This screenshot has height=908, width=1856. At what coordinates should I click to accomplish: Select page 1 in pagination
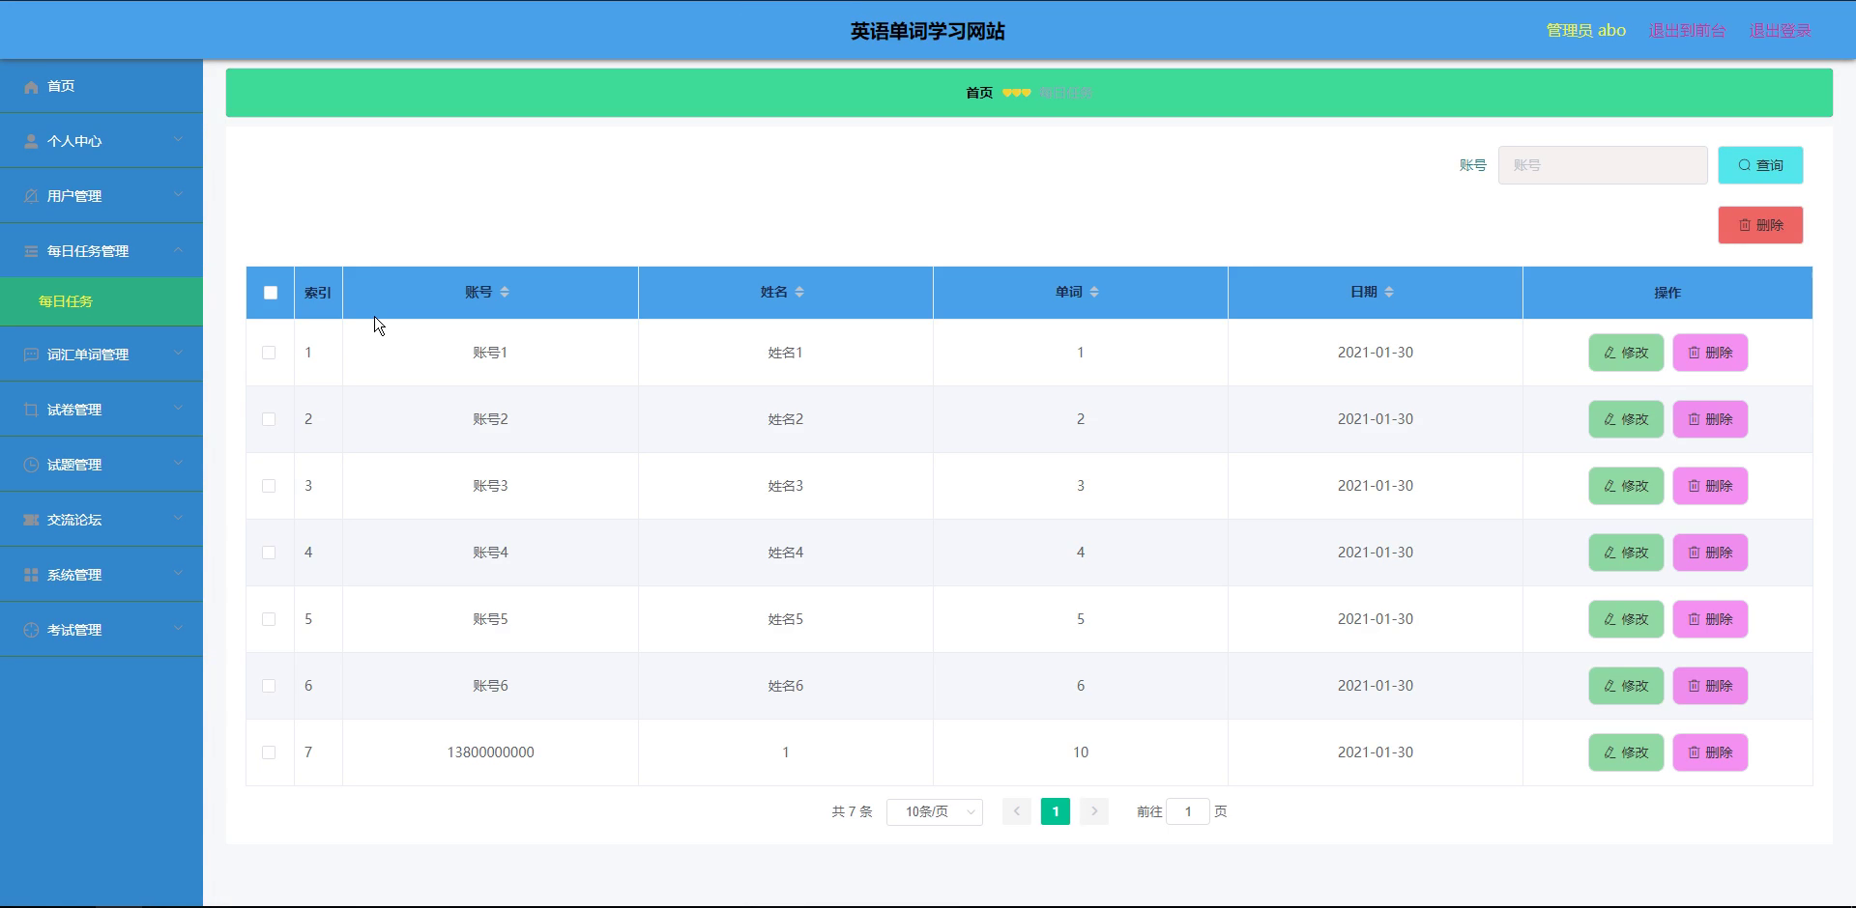1056,811
